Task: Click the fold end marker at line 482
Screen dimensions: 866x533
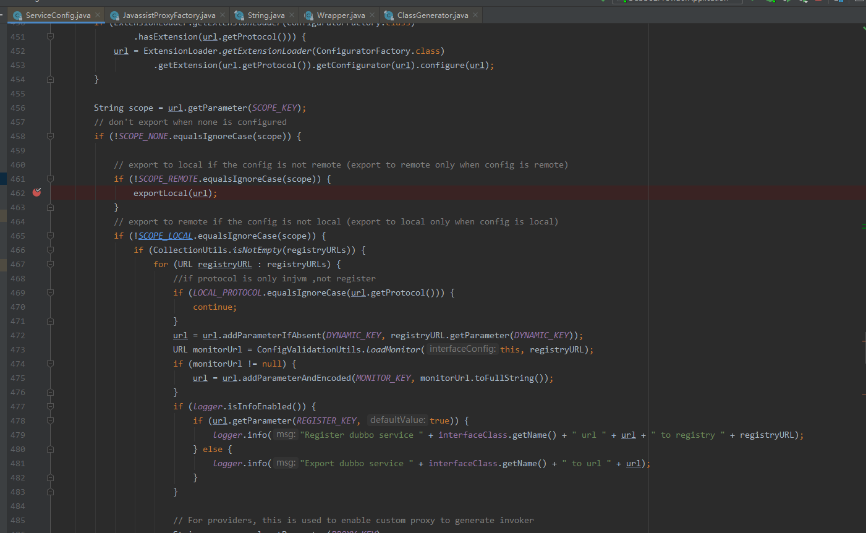Action: pyautogui.click(x=50, y=477)
